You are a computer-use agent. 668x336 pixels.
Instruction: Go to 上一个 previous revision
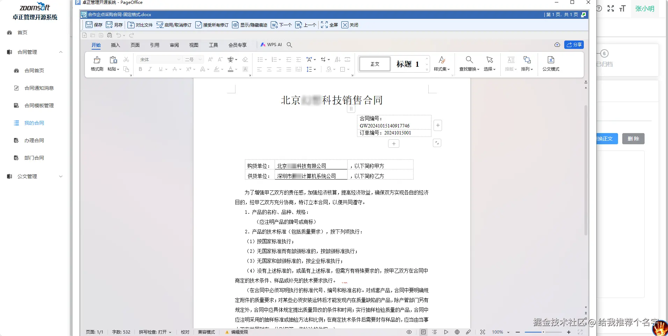coord(306,25)
